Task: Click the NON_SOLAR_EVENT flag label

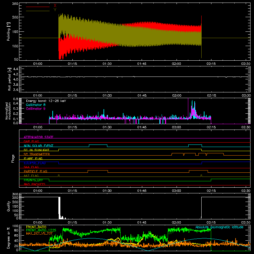Action: pos(38,146)
